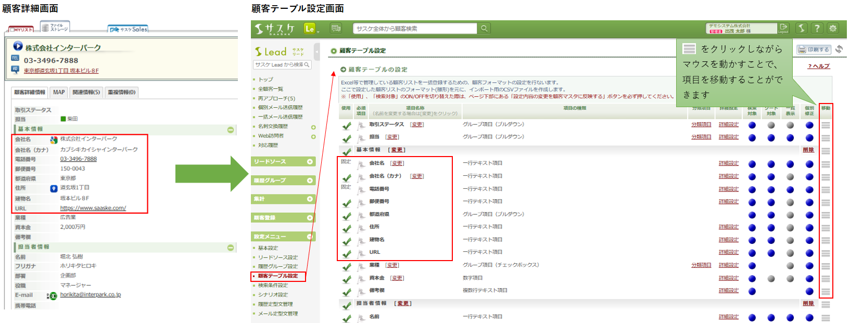Switch to the 重複情報(0) tab
Screen dimensions: 850x323
coord(121,93)
